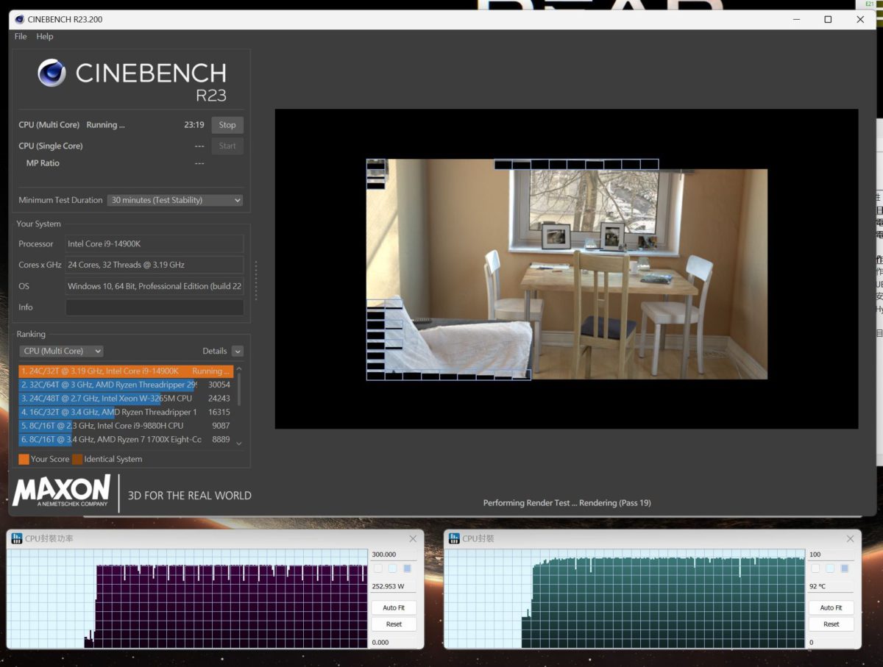Pick the light blue swatch in temperature graph
883x667 pixels.
[830, 568]
